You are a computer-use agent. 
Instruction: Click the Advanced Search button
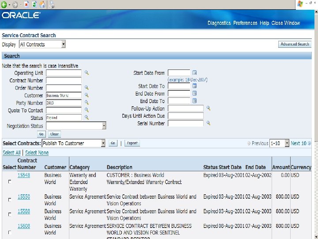[x=295, y=44]
